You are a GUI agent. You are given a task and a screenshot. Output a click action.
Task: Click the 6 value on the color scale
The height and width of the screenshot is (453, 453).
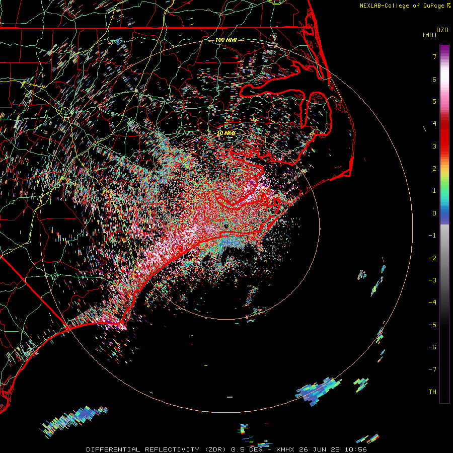pyautogui.click(x=434, y=79)
